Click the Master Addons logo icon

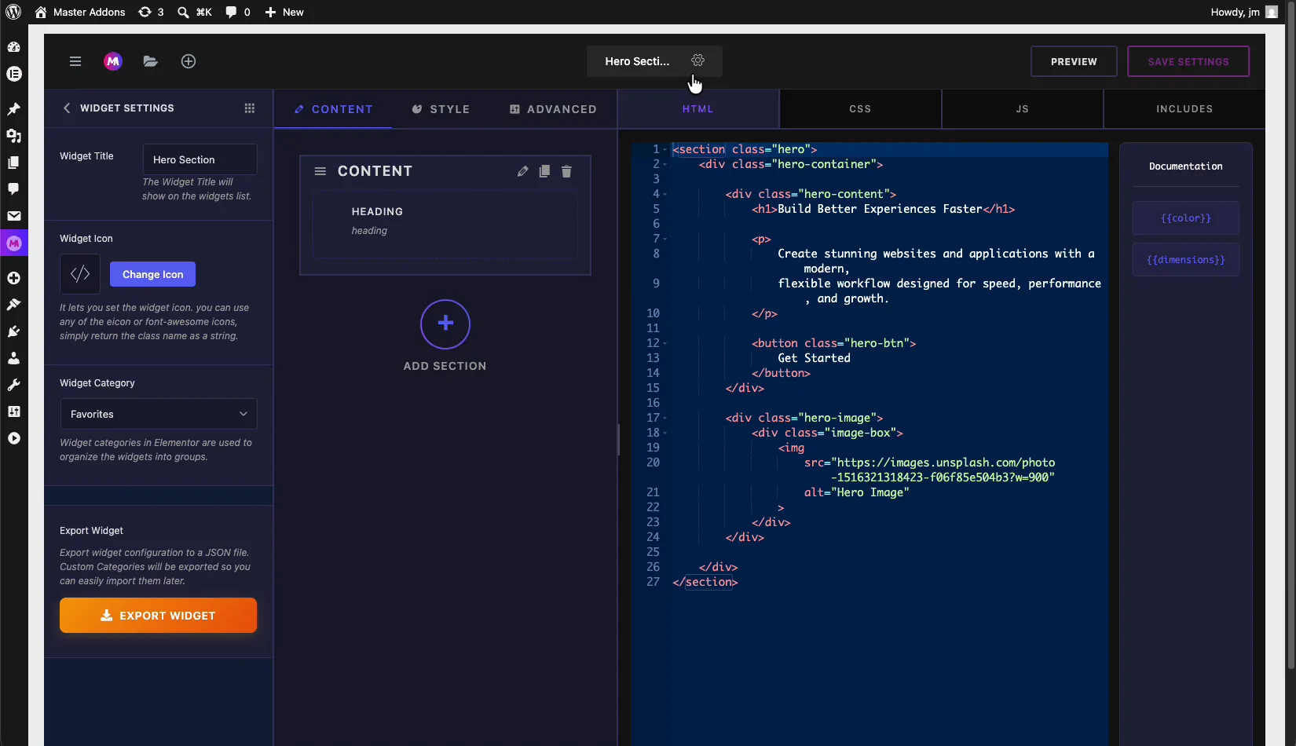(x=113, y=61)
